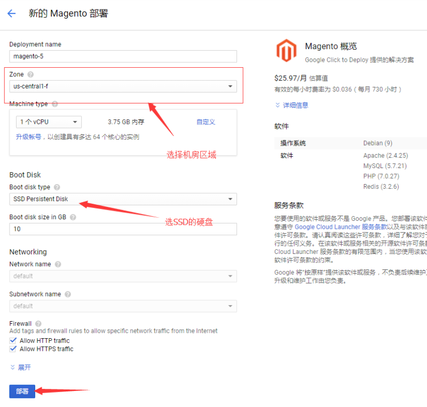Open the vCPU count dropdown

pos(49,122)
